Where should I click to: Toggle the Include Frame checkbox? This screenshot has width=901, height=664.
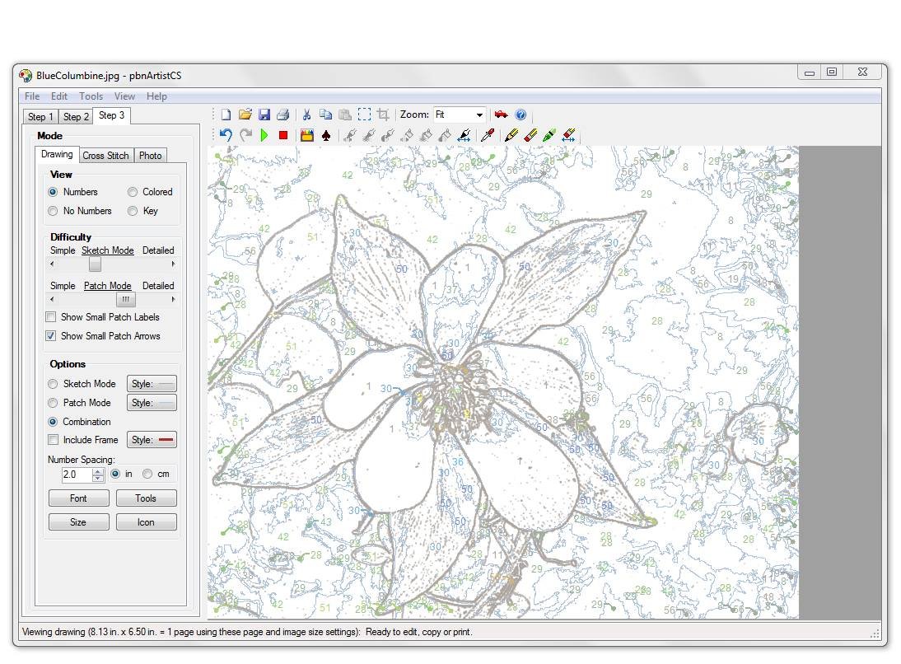point(54,440)
